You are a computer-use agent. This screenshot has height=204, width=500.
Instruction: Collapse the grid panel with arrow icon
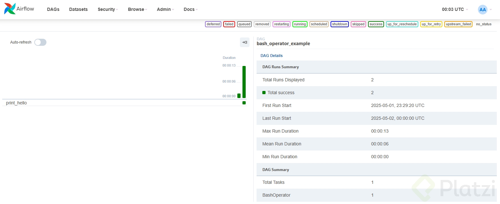[245, 42]
